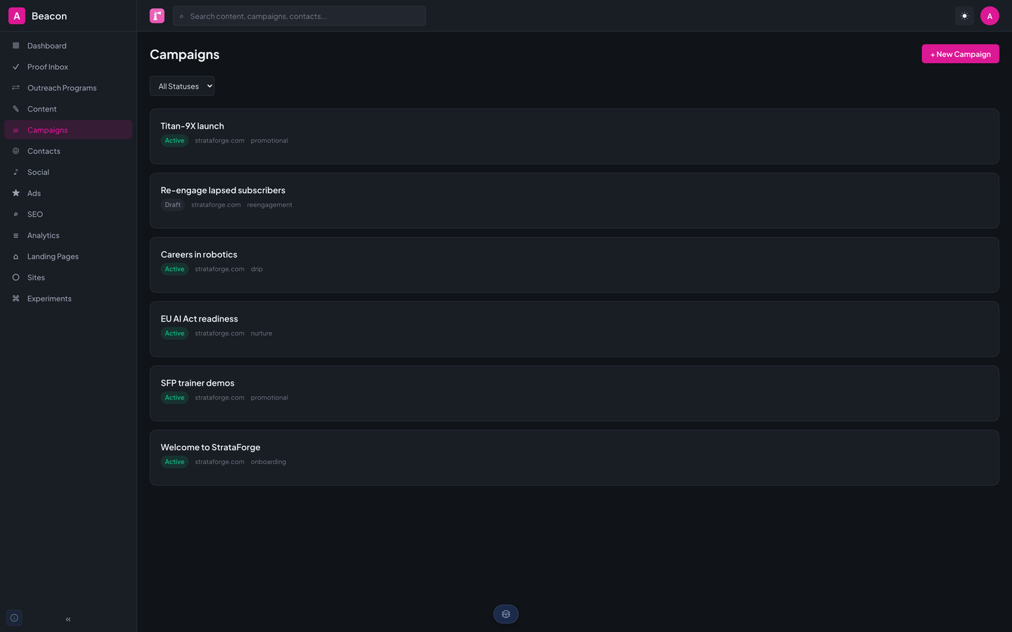Toggle the light/dark theme button
1012x632 pixels.
[964, 15]
